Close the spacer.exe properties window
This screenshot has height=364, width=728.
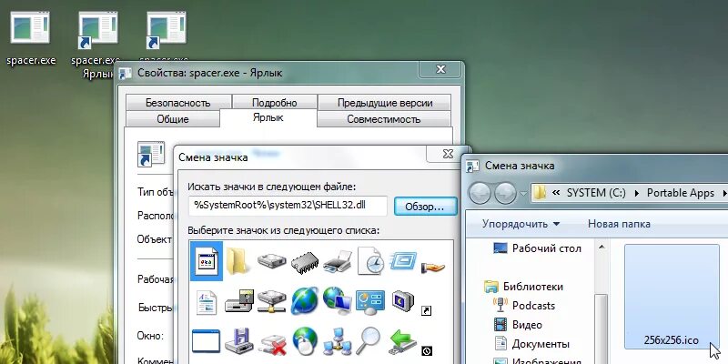pos(440,70)
